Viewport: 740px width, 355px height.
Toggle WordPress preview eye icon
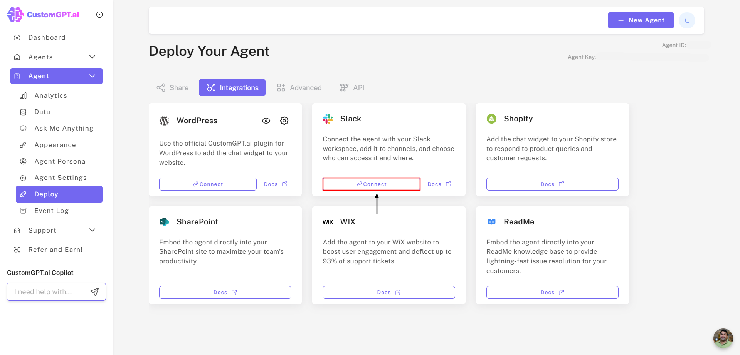[x=266, y=121]
